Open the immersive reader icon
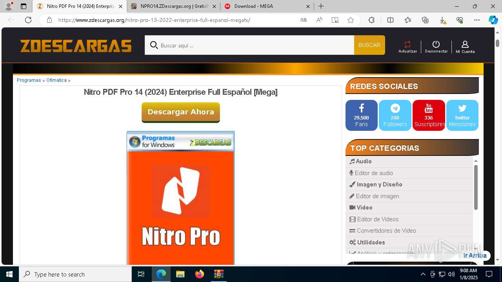 click(335, 20)
